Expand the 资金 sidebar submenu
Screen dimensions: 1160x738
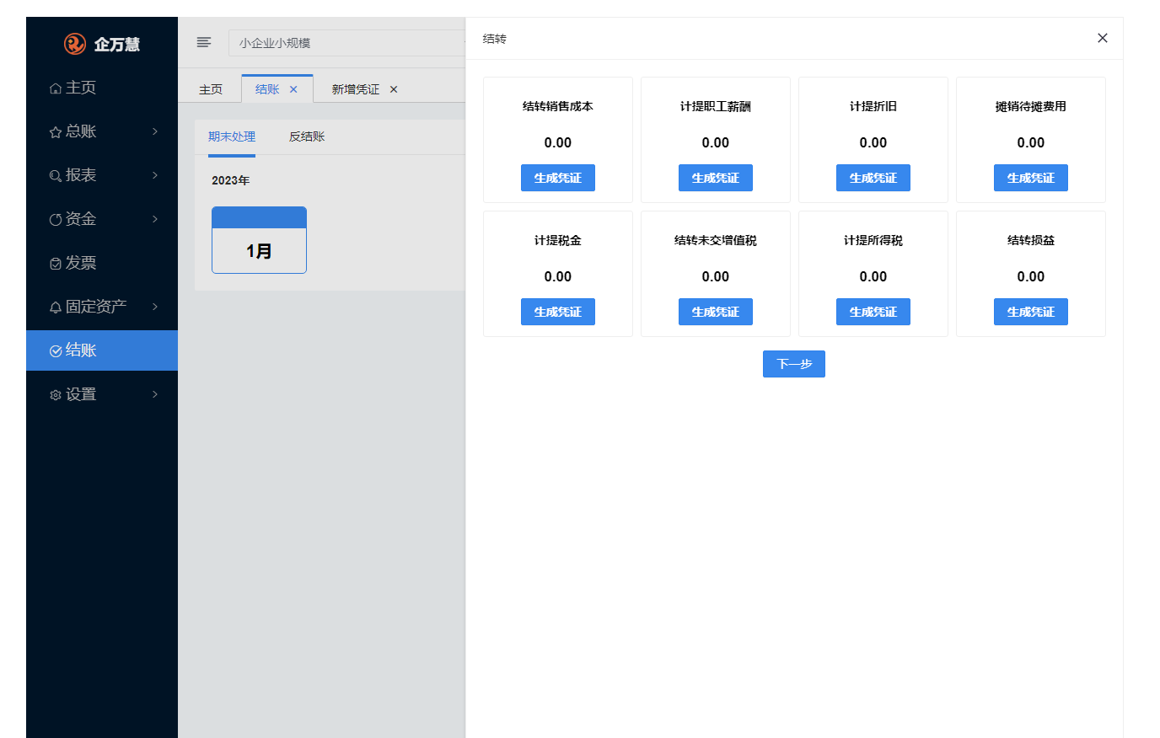point(101,219)
